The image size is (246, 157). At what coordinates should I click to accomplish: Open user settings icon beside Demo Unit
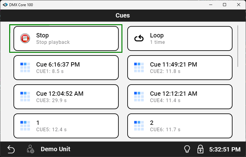coord(30,149)
